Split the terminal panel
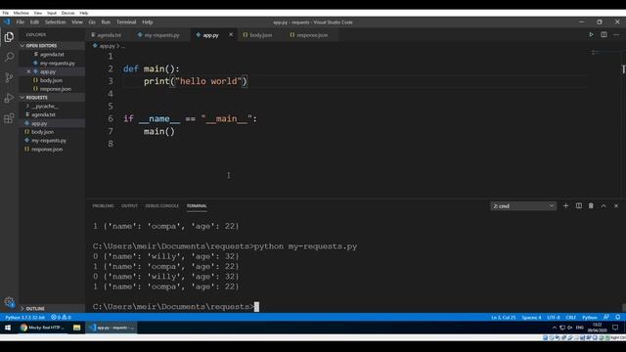The width and height of the screenshot is (626, 352). click(x=578, y=206)
